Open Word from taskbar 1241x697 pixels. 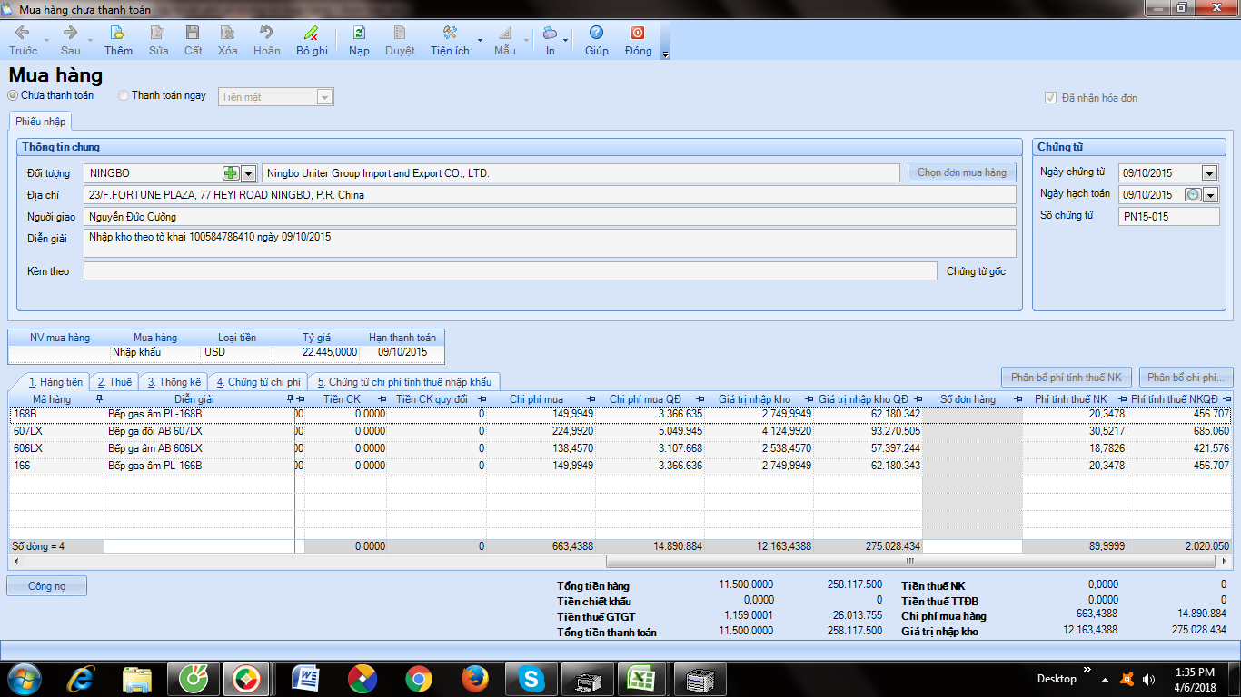click(306, 678)
